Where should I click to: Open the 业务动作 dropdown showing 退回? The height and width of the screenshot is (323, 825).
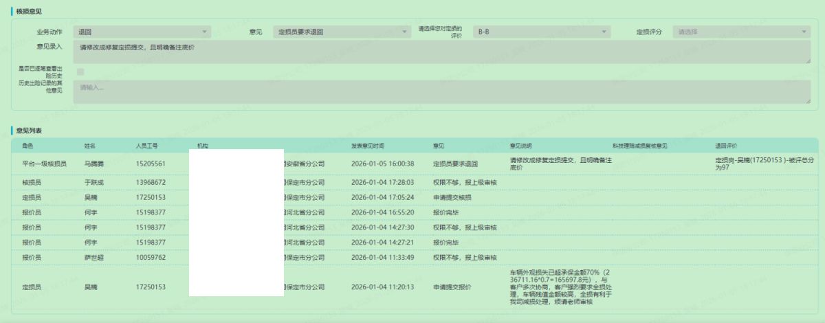pyautogui.click(x=142, y=32)
